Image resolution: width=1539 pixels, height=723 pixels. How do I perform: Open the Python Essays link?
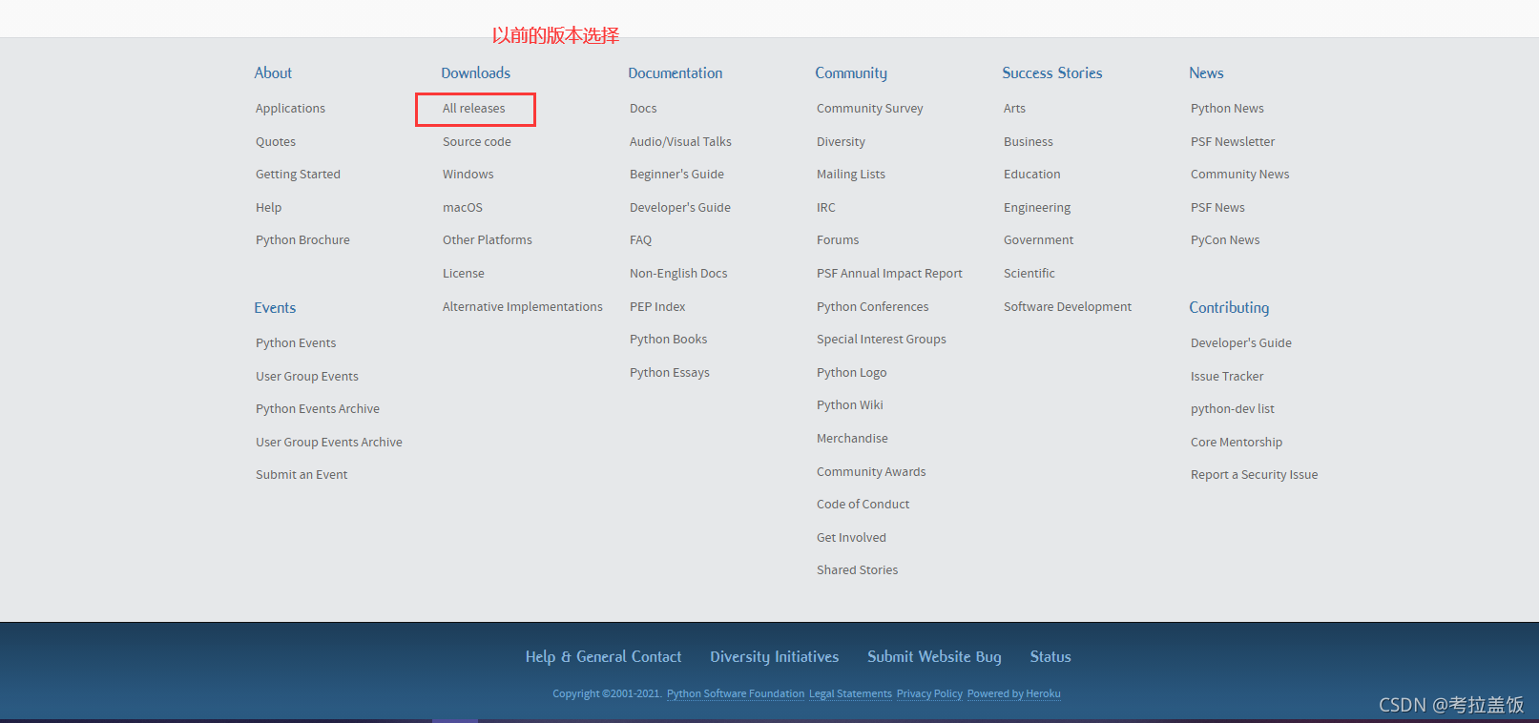(670, 373)
